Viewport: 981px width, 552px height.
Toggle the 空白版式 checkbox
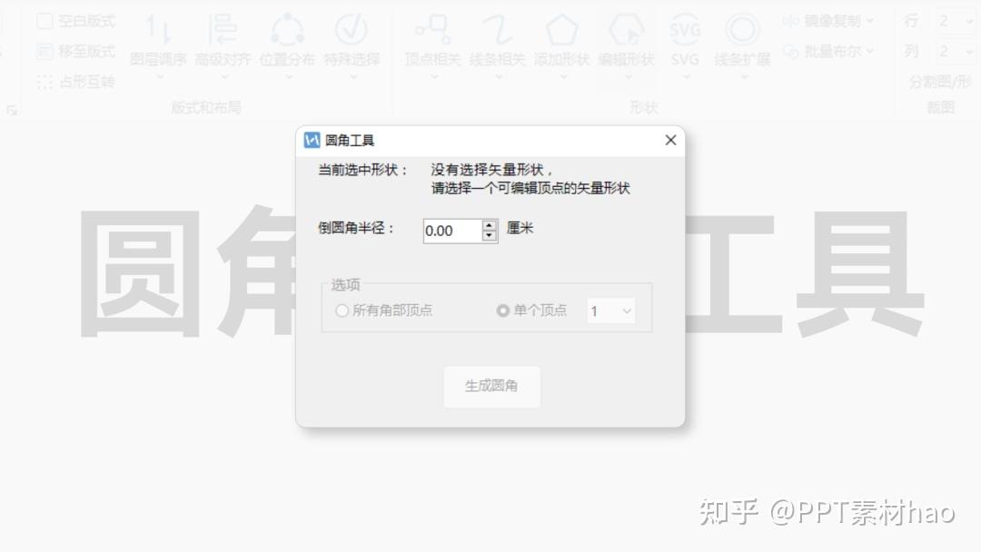[45, 21]
